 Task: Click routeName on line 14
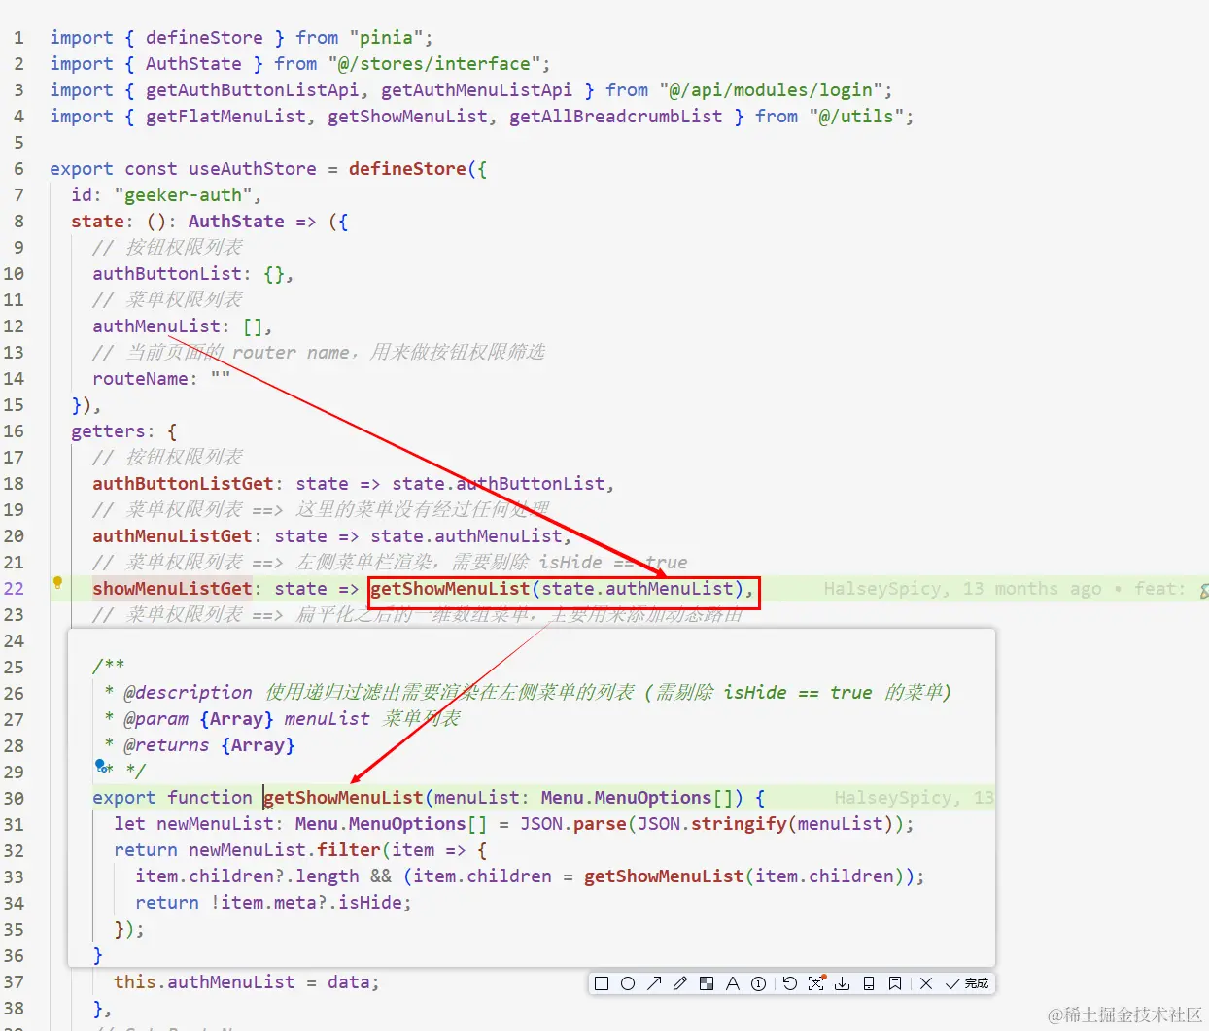[x=140, y=378]
